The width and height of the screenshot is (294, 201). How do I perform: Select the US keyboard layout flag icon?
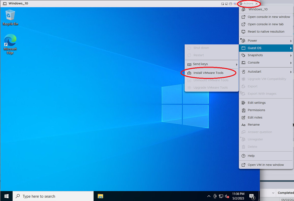[235, 4]
